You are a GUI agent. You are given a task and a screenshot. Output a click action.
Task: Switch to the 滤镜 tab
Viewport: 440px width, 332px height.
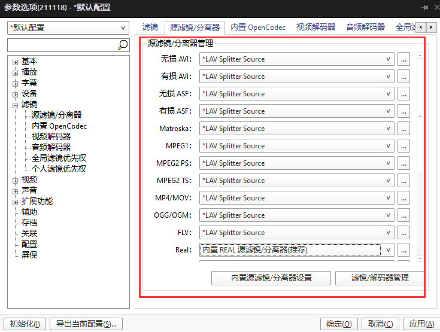[150, 27]
